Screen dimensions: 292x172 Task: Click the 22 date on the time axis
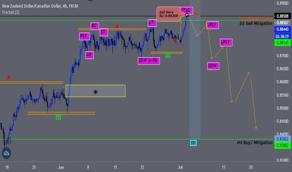[x=142, y=167]
